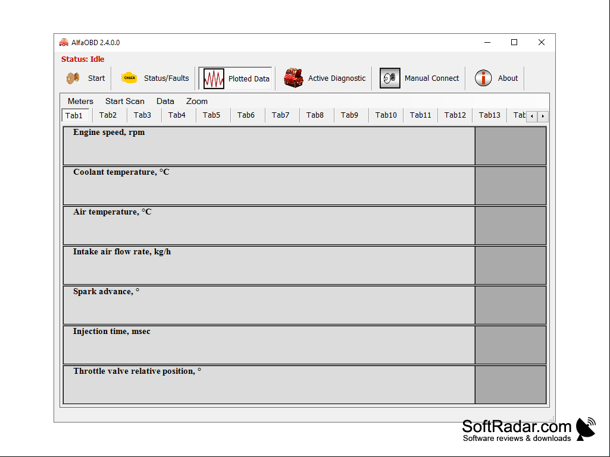This screenshot has width=610, height=457.
Task: Switch to Tab7
Action: pyautogui.click(x=280, y=115)
